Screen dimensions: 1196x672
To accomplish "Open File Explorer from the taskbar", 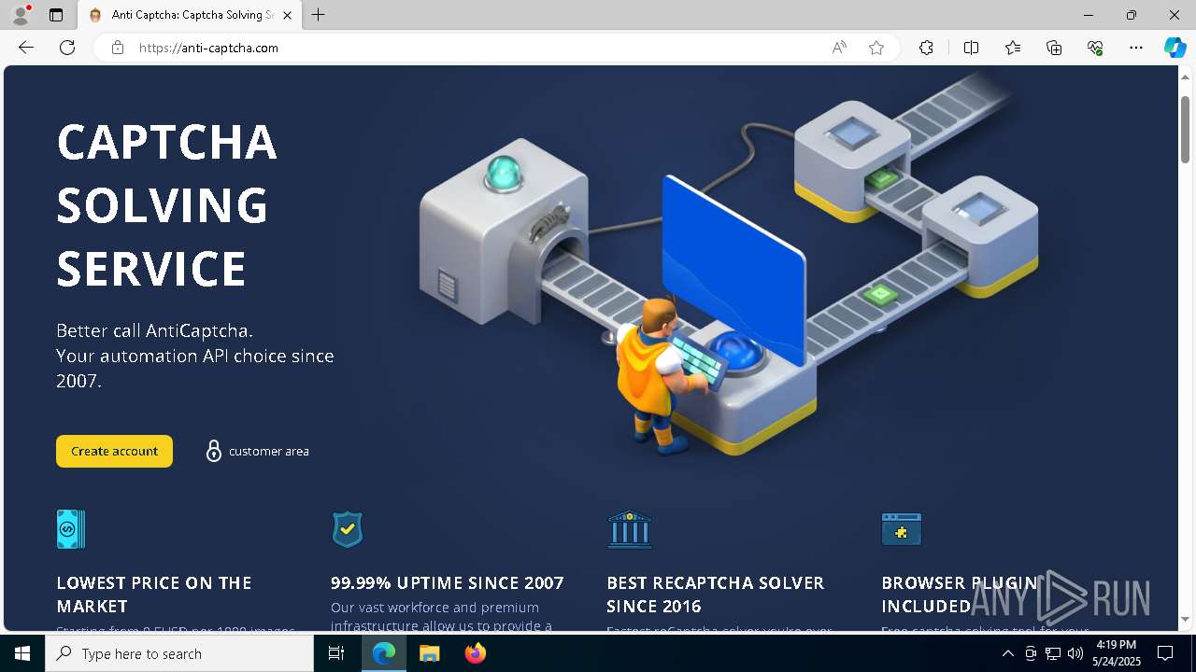I will point(429,653).
